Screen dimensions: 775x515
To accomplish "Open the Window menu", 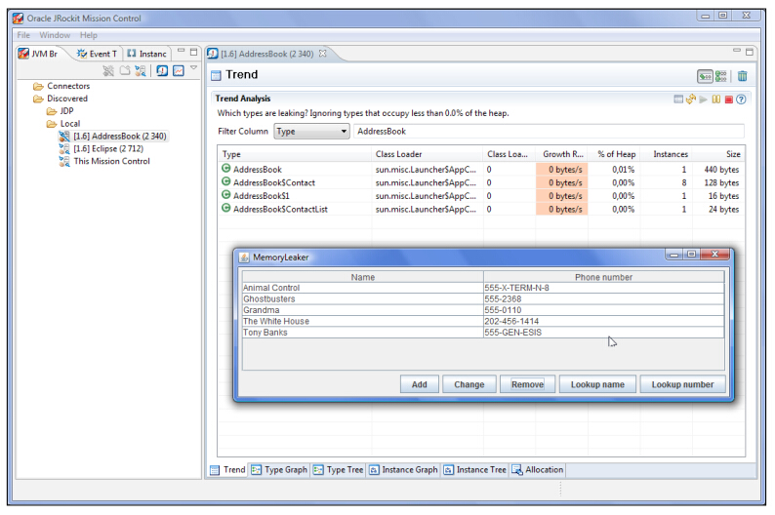I will (x=55, y=35).
